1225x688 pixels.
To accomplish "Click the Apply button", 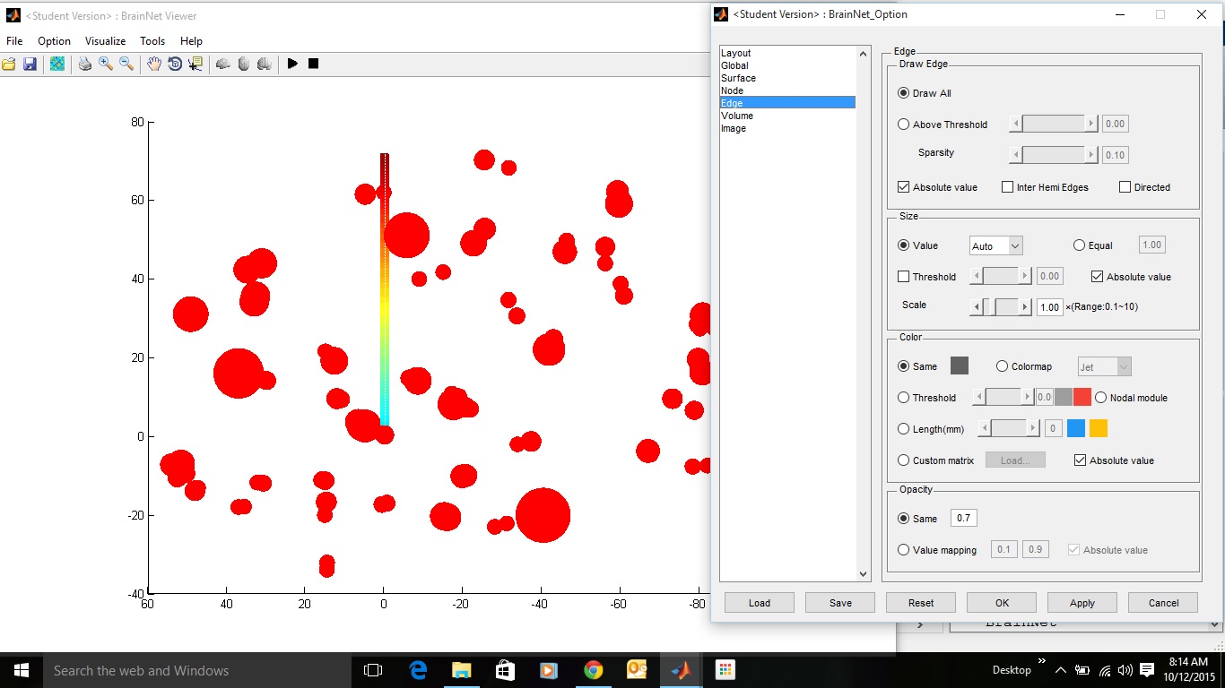I will pyautogui.click(x=1082, y=603).
